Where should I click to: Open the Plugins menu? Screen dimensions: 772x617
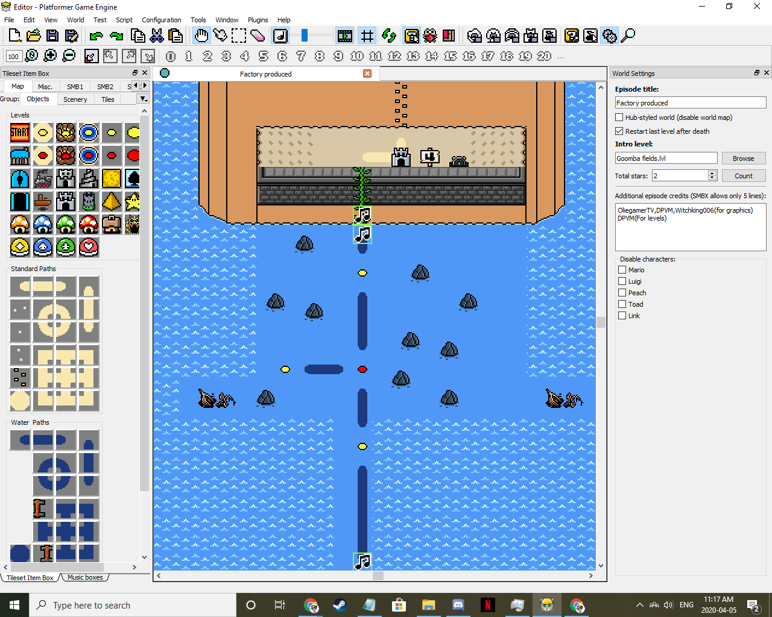(x=258, y=20)
